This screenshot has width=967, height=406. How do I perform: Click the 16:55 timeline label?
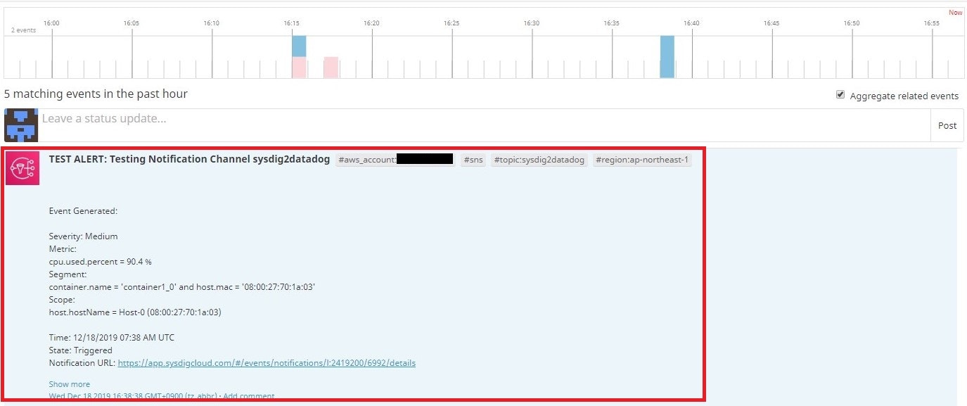point(932,23)
